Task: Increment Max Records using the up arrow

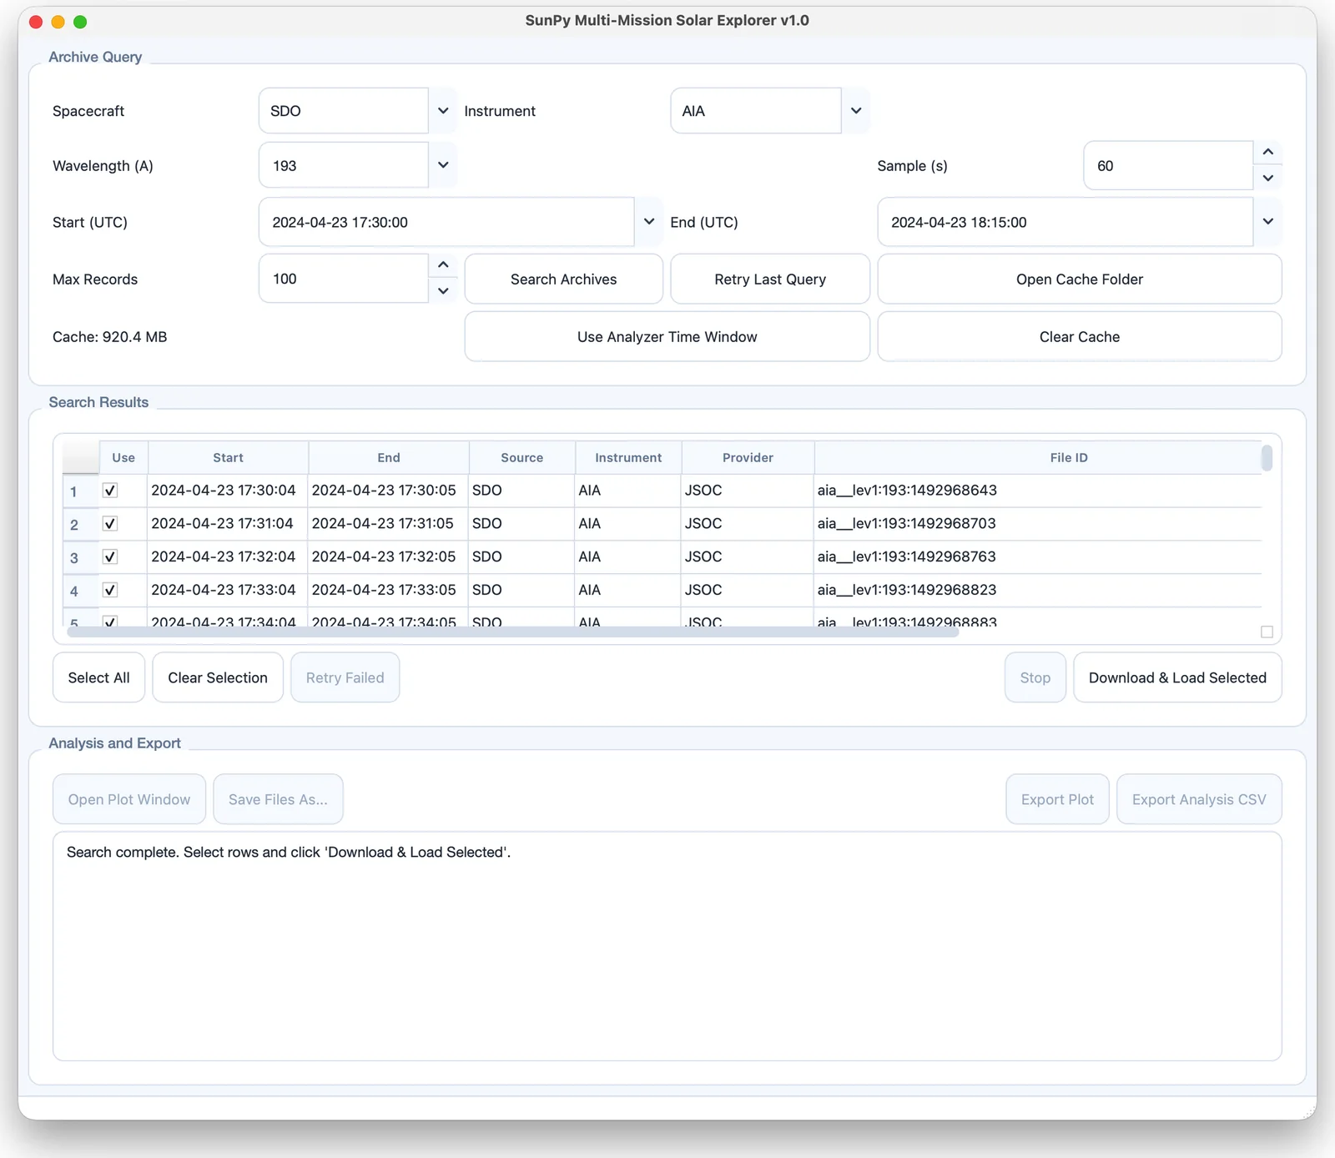Action: pos(443,265)
